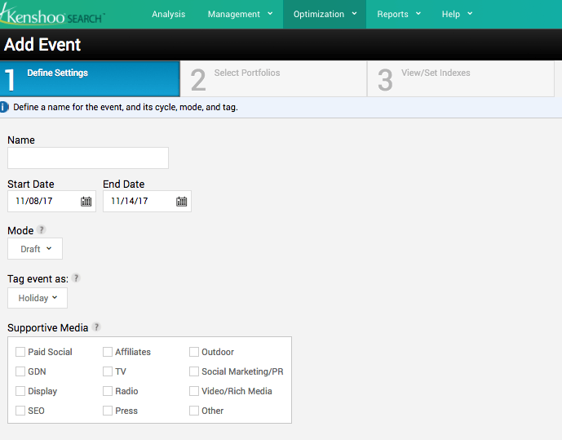The height and width of the screenshot is (440, 562).
Task: Go to the Analysis tab
Action: click(169, 15)
